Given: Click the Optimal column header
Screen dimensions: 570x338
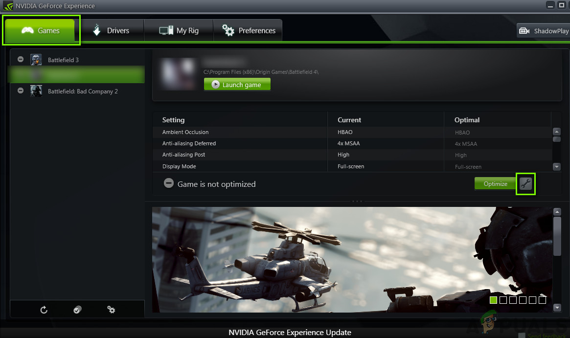Looking at the screenshot, I should pos(467,120).
